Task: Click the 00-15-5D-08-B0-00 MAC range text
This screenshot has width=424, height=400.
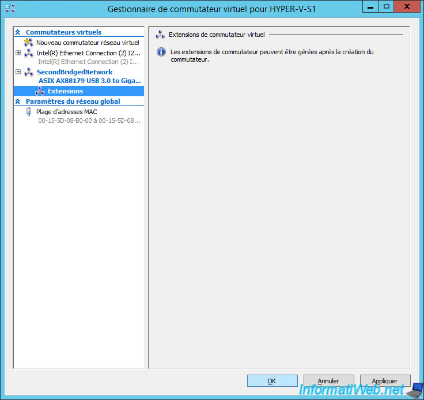Action: point(89,120)
